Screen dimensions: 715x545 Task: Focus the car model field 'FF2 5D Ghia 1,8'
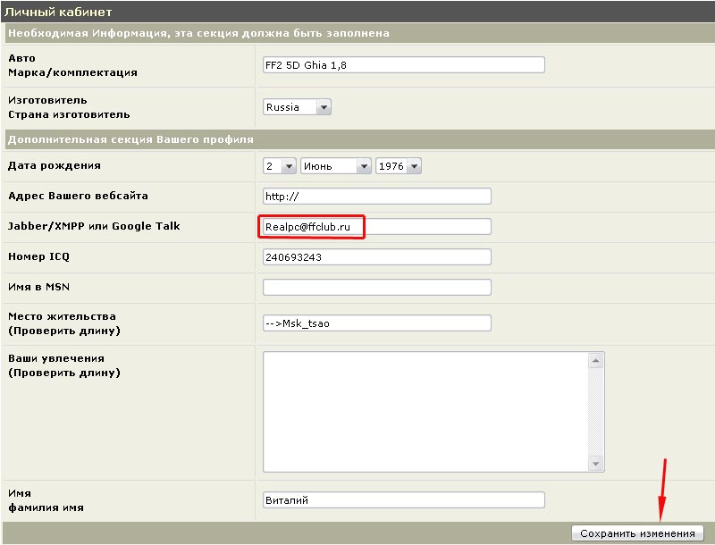404,64
